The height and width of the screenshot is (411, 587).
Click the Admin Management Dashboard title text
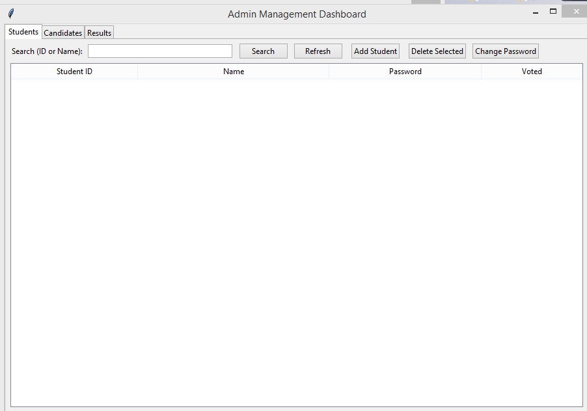297,14
